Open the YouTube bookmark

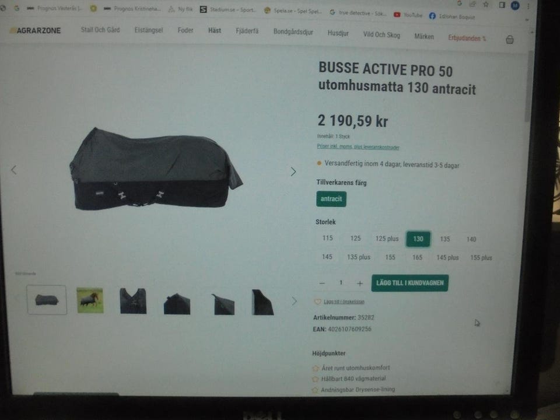[408, 15]
